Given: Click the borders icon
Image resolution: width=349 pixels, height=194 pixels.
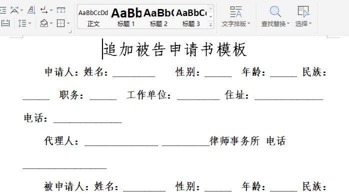Looking at the screenshot, I should coord(61,23).
